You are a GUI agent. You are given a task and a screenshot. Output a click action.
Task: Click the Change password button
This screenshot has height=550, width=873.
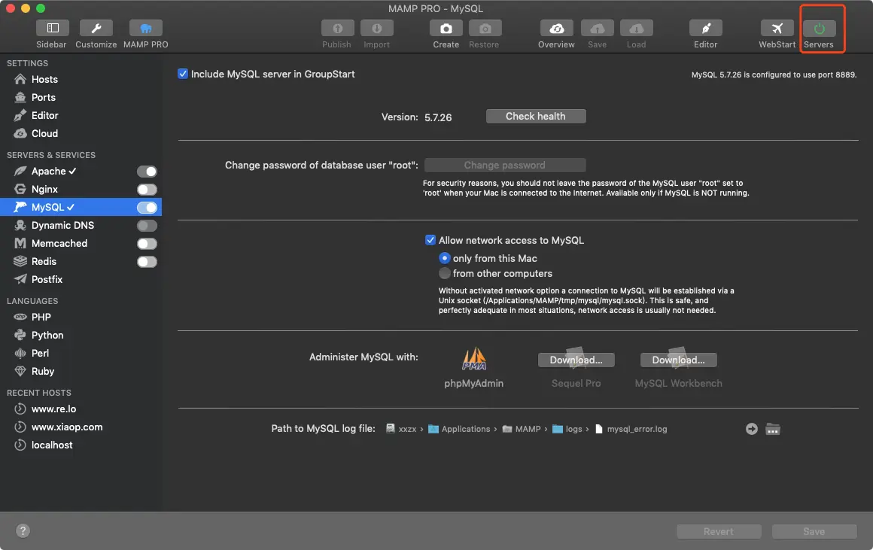pos(505,166)
